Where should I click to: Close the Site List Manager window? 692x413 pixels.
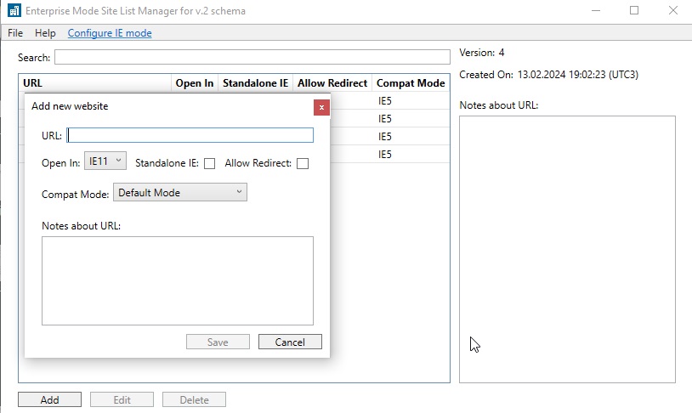(x=672, y=10)
